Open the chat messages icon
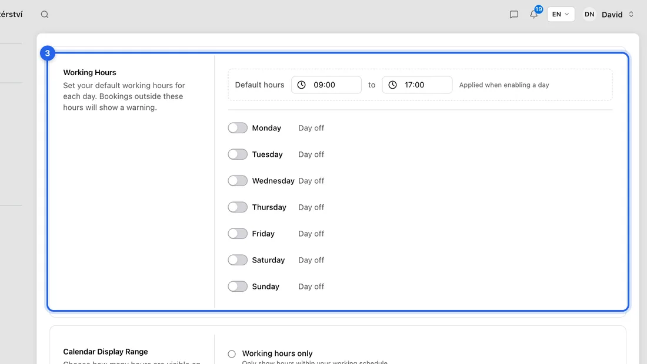 513,15
